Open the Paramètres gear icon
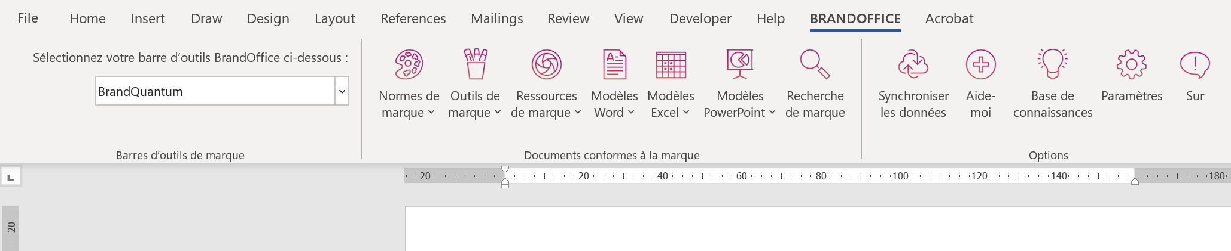Viewport: 1231px width, 251px height. click(1131, 64)
